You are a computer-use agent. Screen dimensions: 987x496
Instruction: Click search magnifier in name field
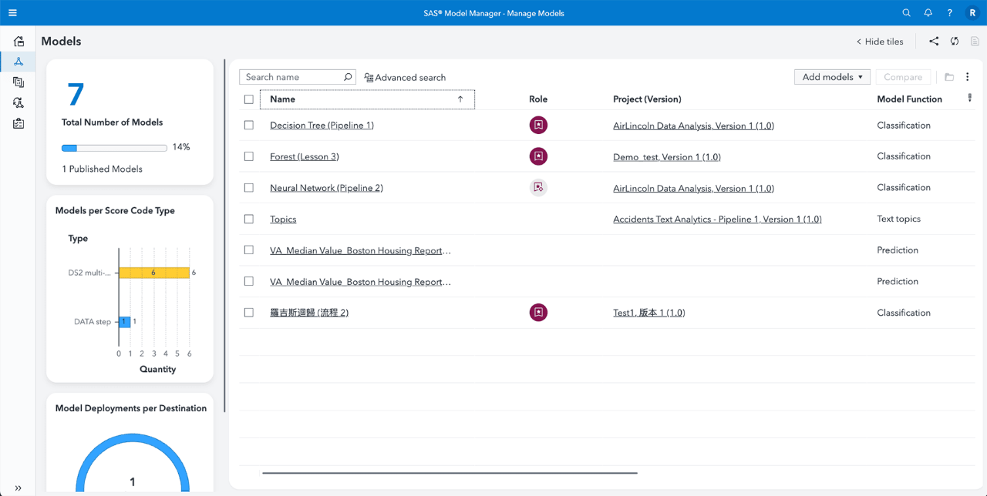[348, 77]
